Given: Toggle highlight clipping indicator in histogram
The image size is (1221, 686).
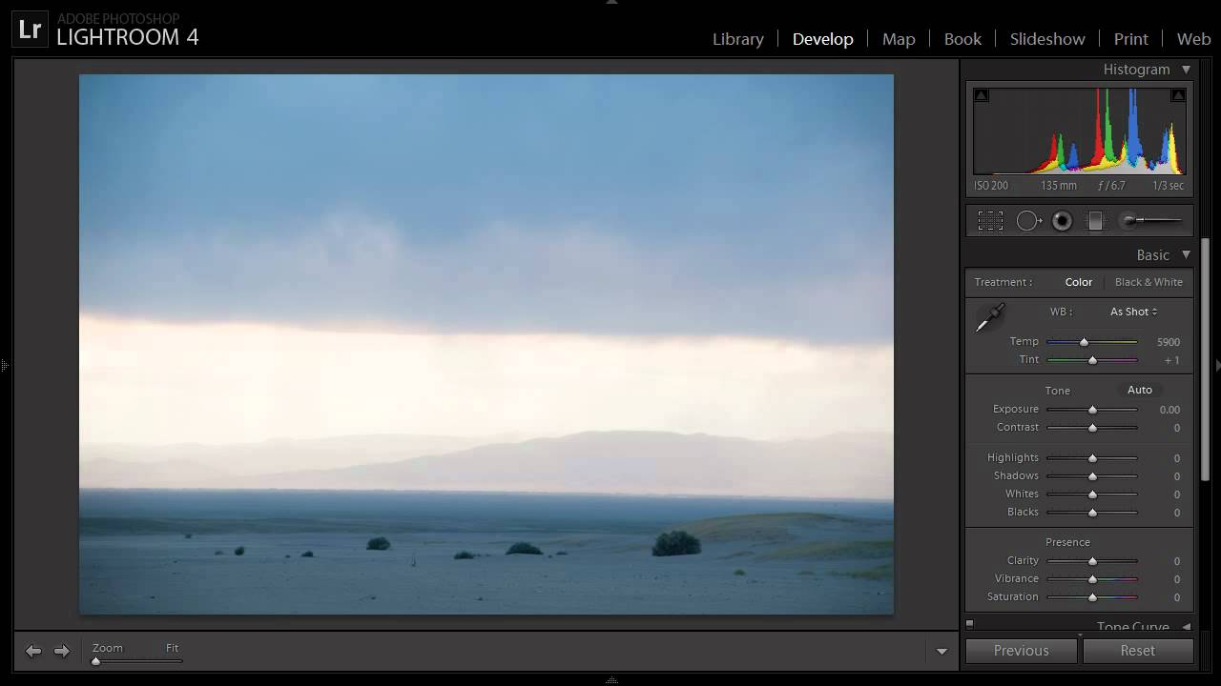Looking at the screenshot, I should tap(1178, 95).
